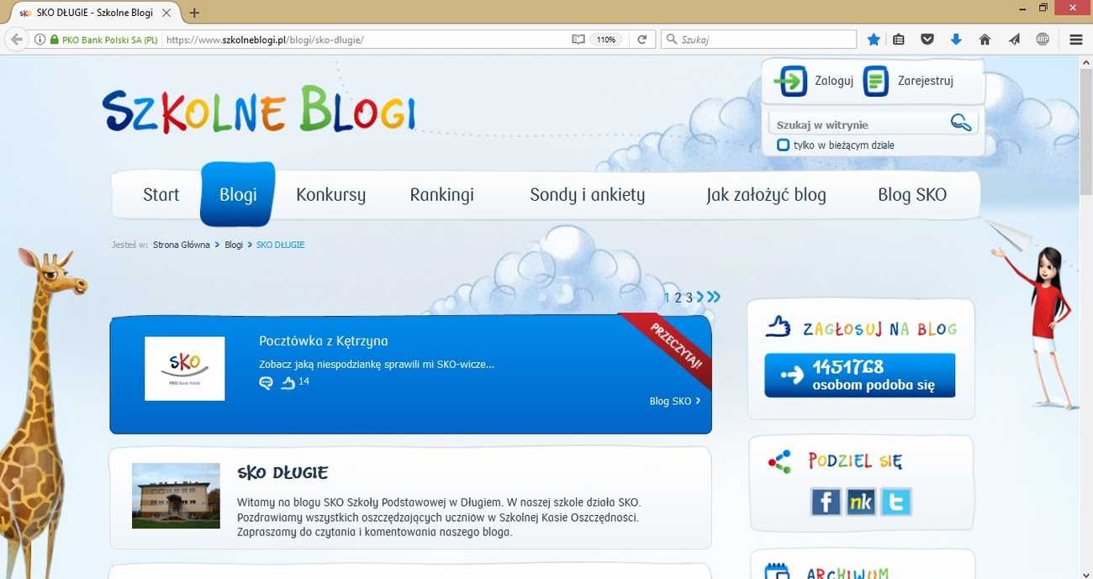Click the thumbs-up like icon with 14
The image size is (1093, 579).
288,383
